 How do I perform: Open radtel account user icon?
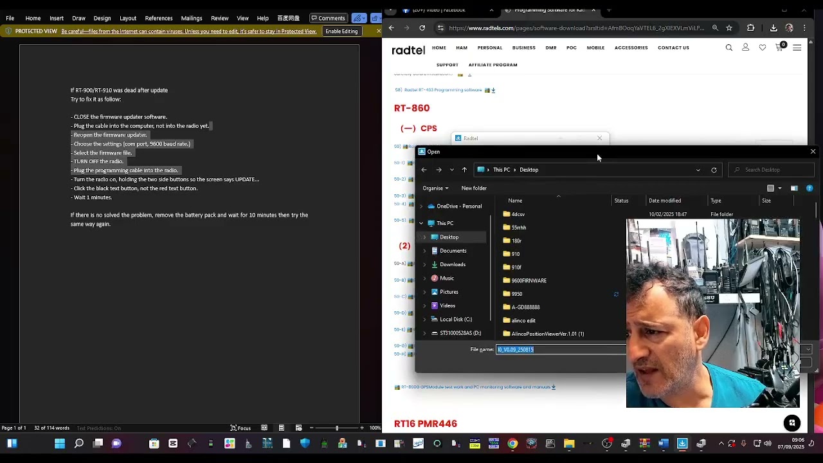746,48
